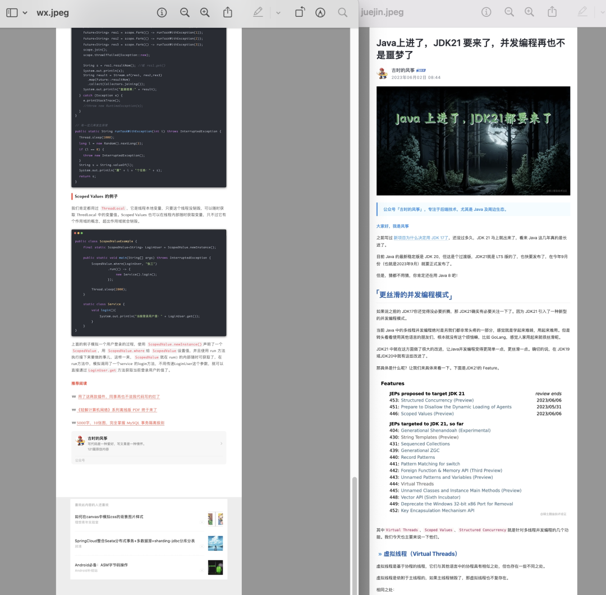Click JEP 431 Sequenced Collections
The height and width of the screenshot is (595, 606).
[425, 444]
